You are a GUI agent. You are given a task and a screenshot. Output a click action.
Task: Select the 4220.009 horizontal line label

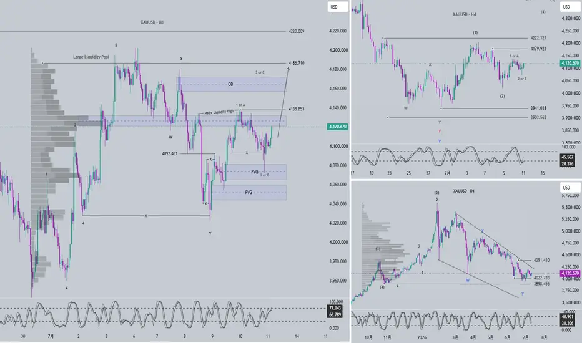coord(296,32)
